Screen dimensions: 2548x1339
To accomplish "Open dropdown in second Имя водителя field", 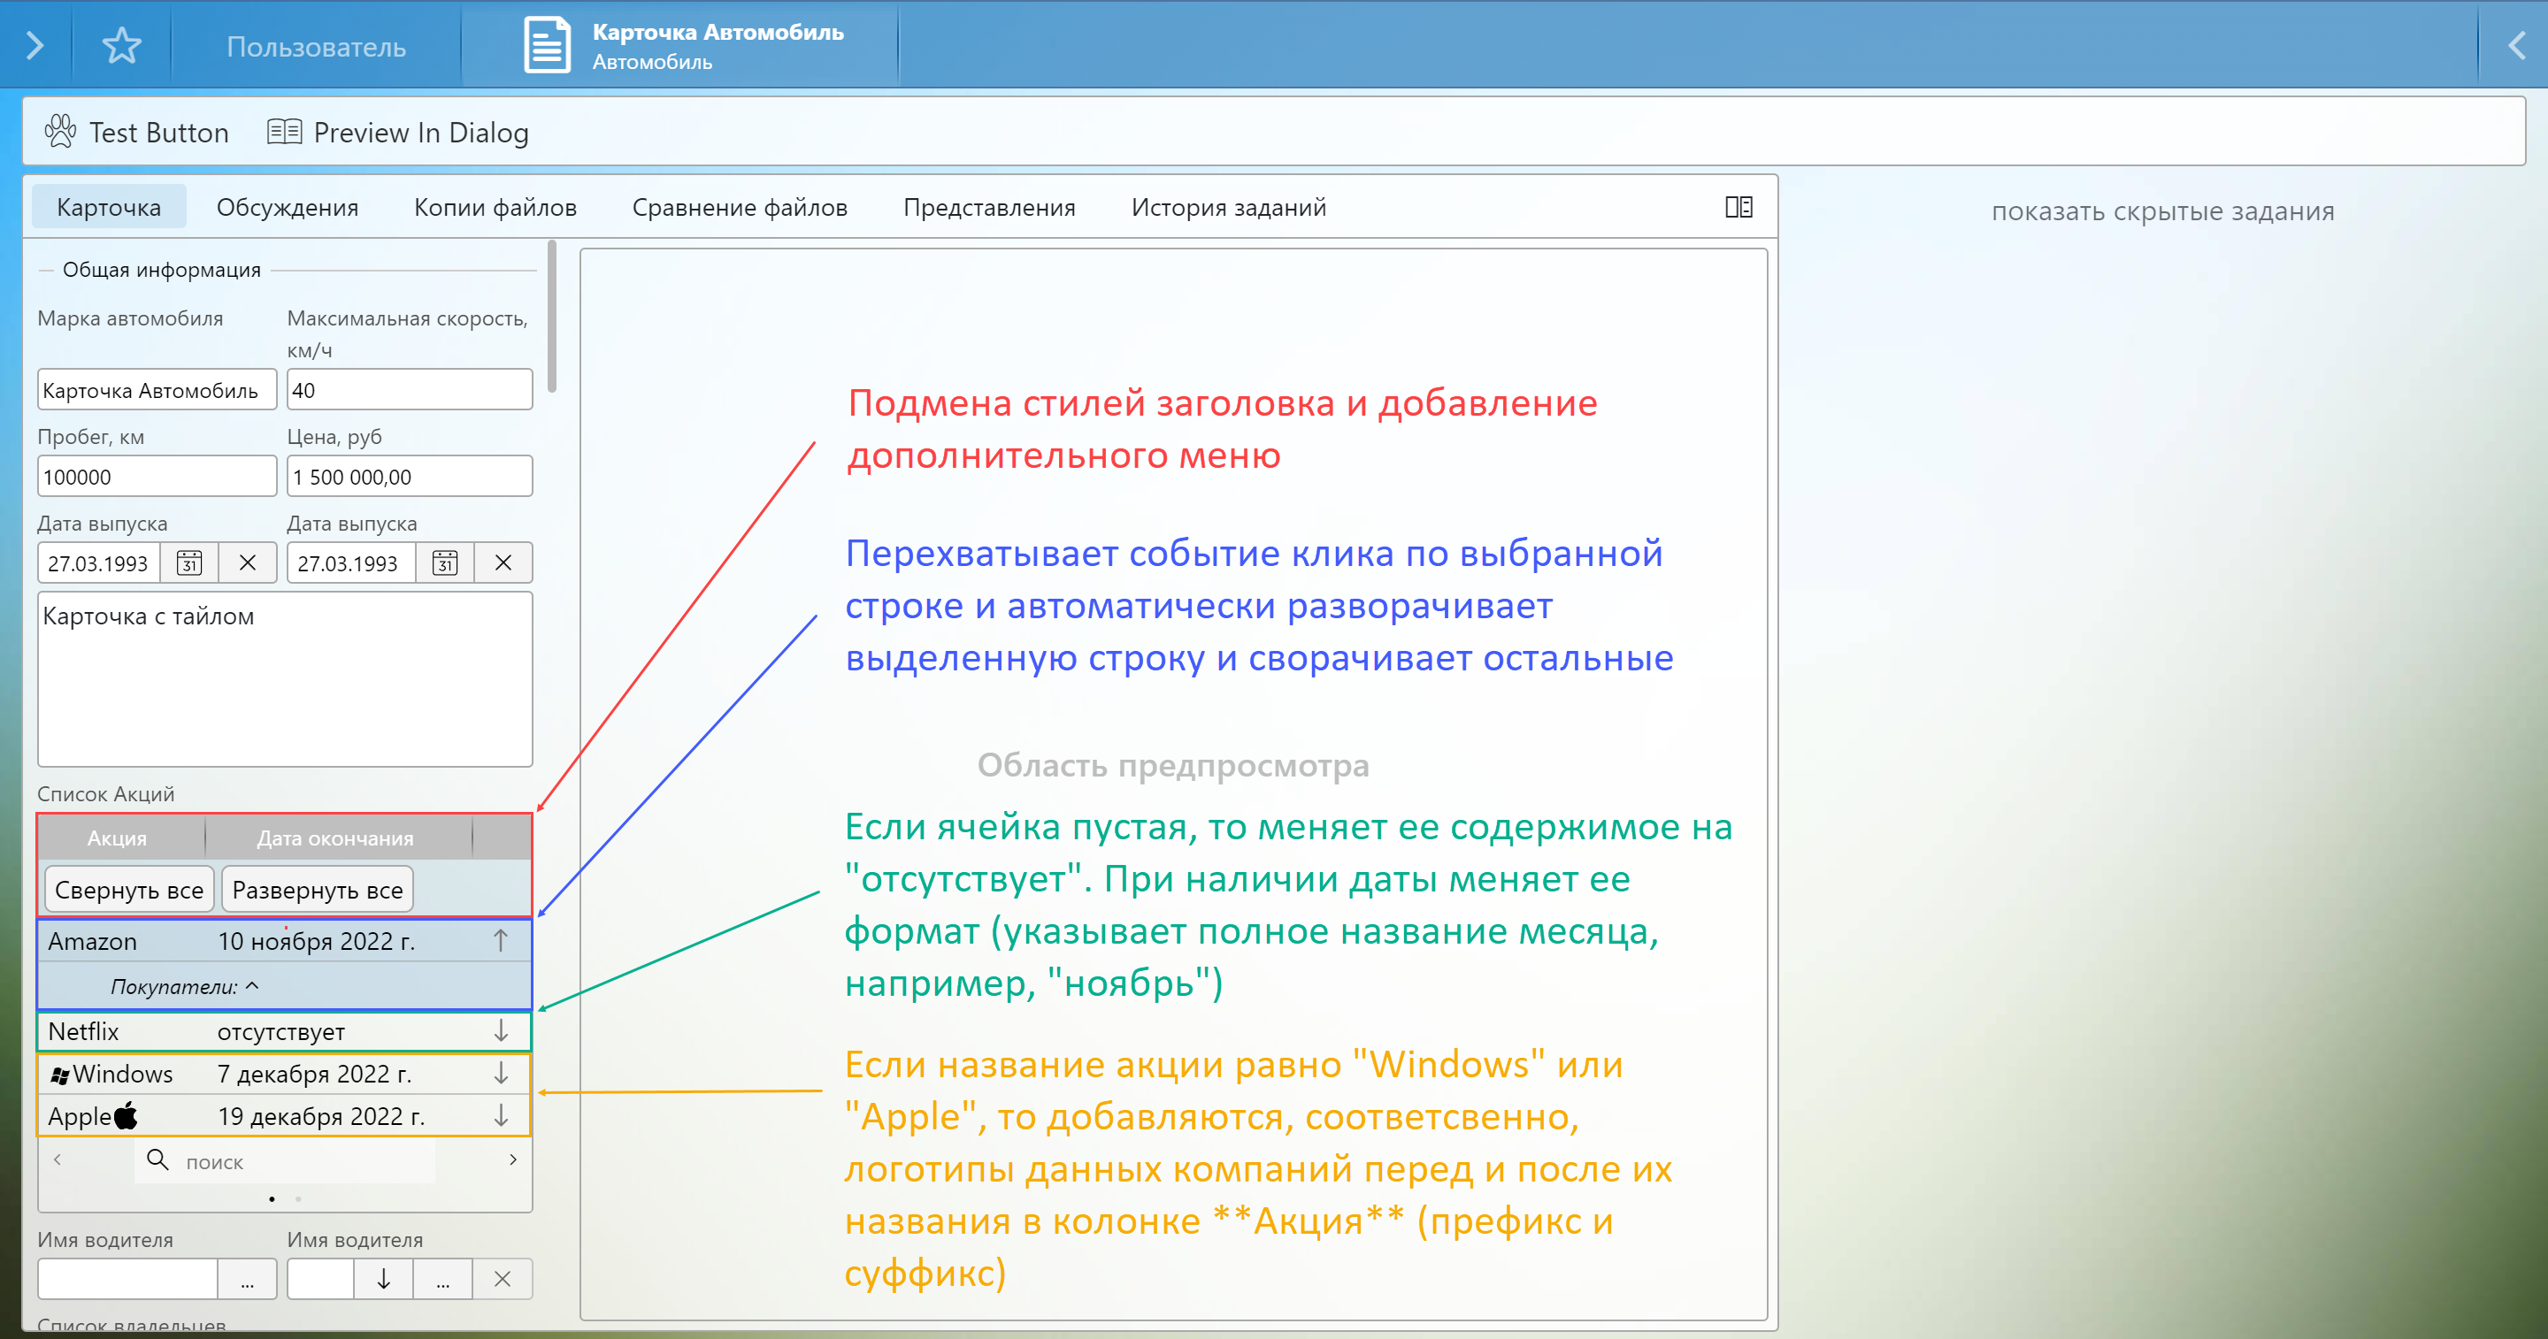I will pos(383,1279).
